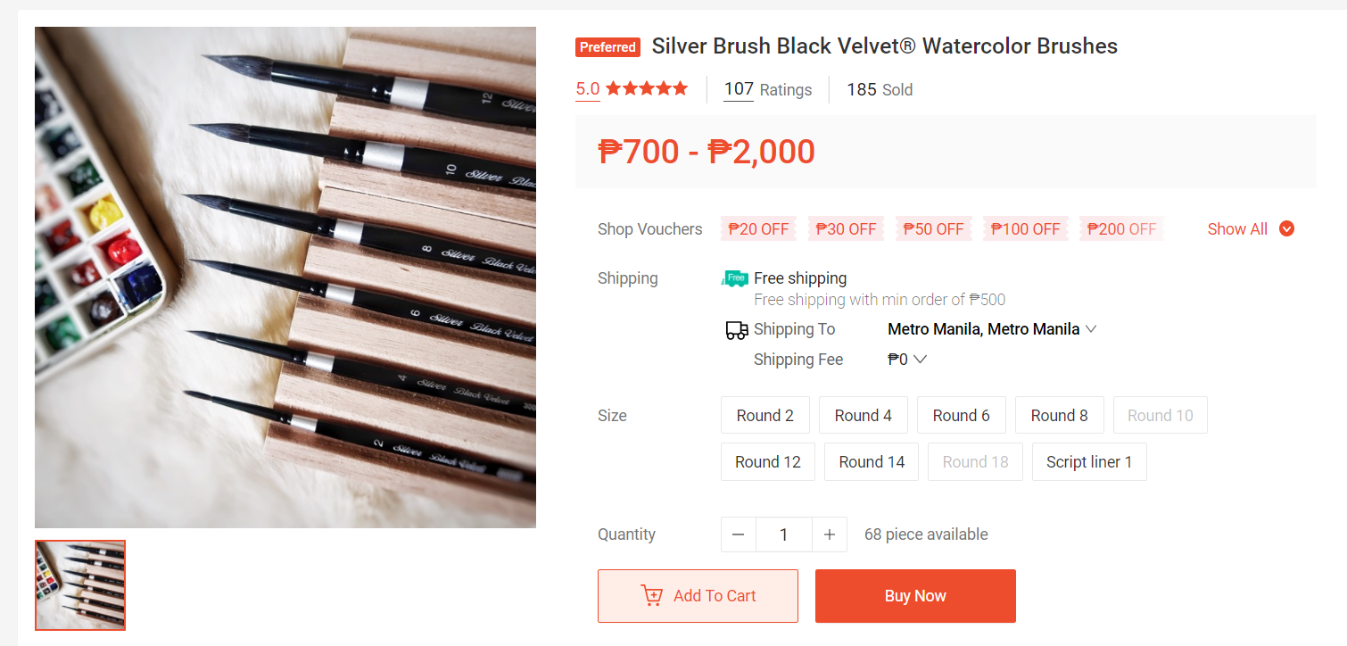The height and width of the screenshot is (646, 1347).
Task: Click the five-star rating icons
Action: [647, 88]
